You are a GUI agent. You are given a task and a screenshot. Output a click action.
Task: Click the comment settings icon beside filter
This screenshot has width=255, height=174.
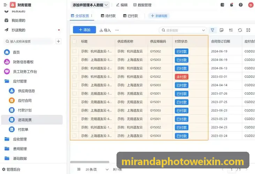[x=222, y=30]
